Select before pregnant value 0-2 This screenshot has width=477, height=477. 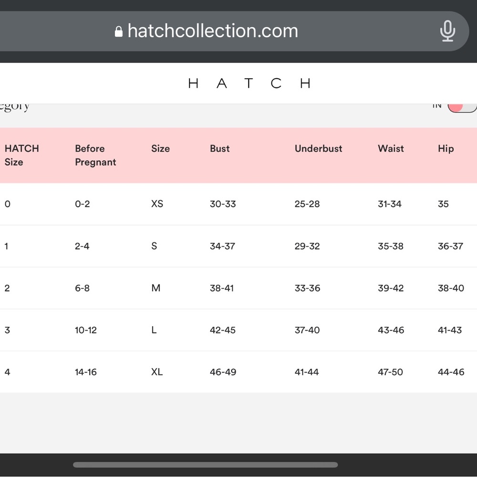(x=82, y=204)
